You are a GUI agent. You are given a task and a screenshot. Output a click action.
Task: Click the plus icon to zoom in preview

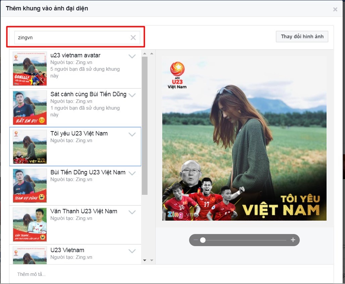tap(293, 240)
